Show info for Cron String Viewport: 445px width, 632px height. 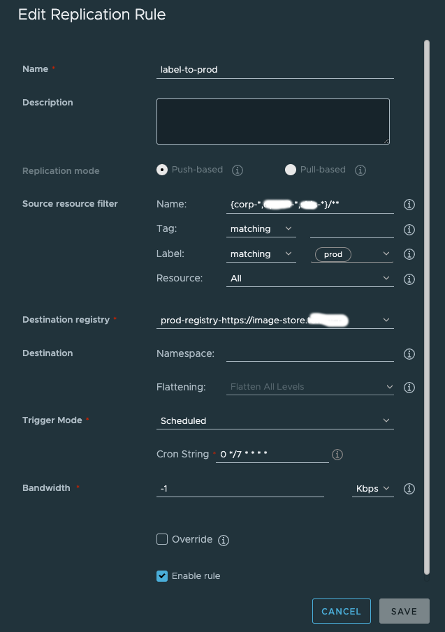coord(337,455)
